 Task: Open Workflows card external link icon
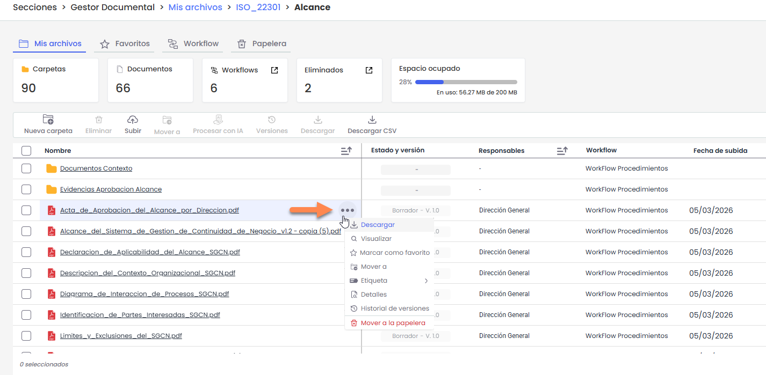tap(274, 70)
